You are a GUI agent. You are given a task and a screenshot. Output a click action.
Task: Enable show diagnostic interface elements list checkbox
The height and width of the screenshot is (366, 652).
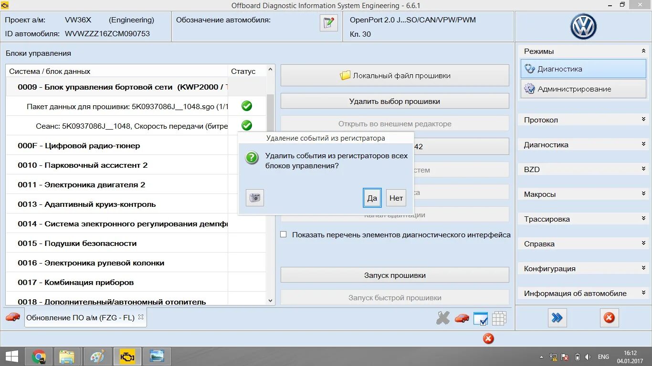coord(284,234)
